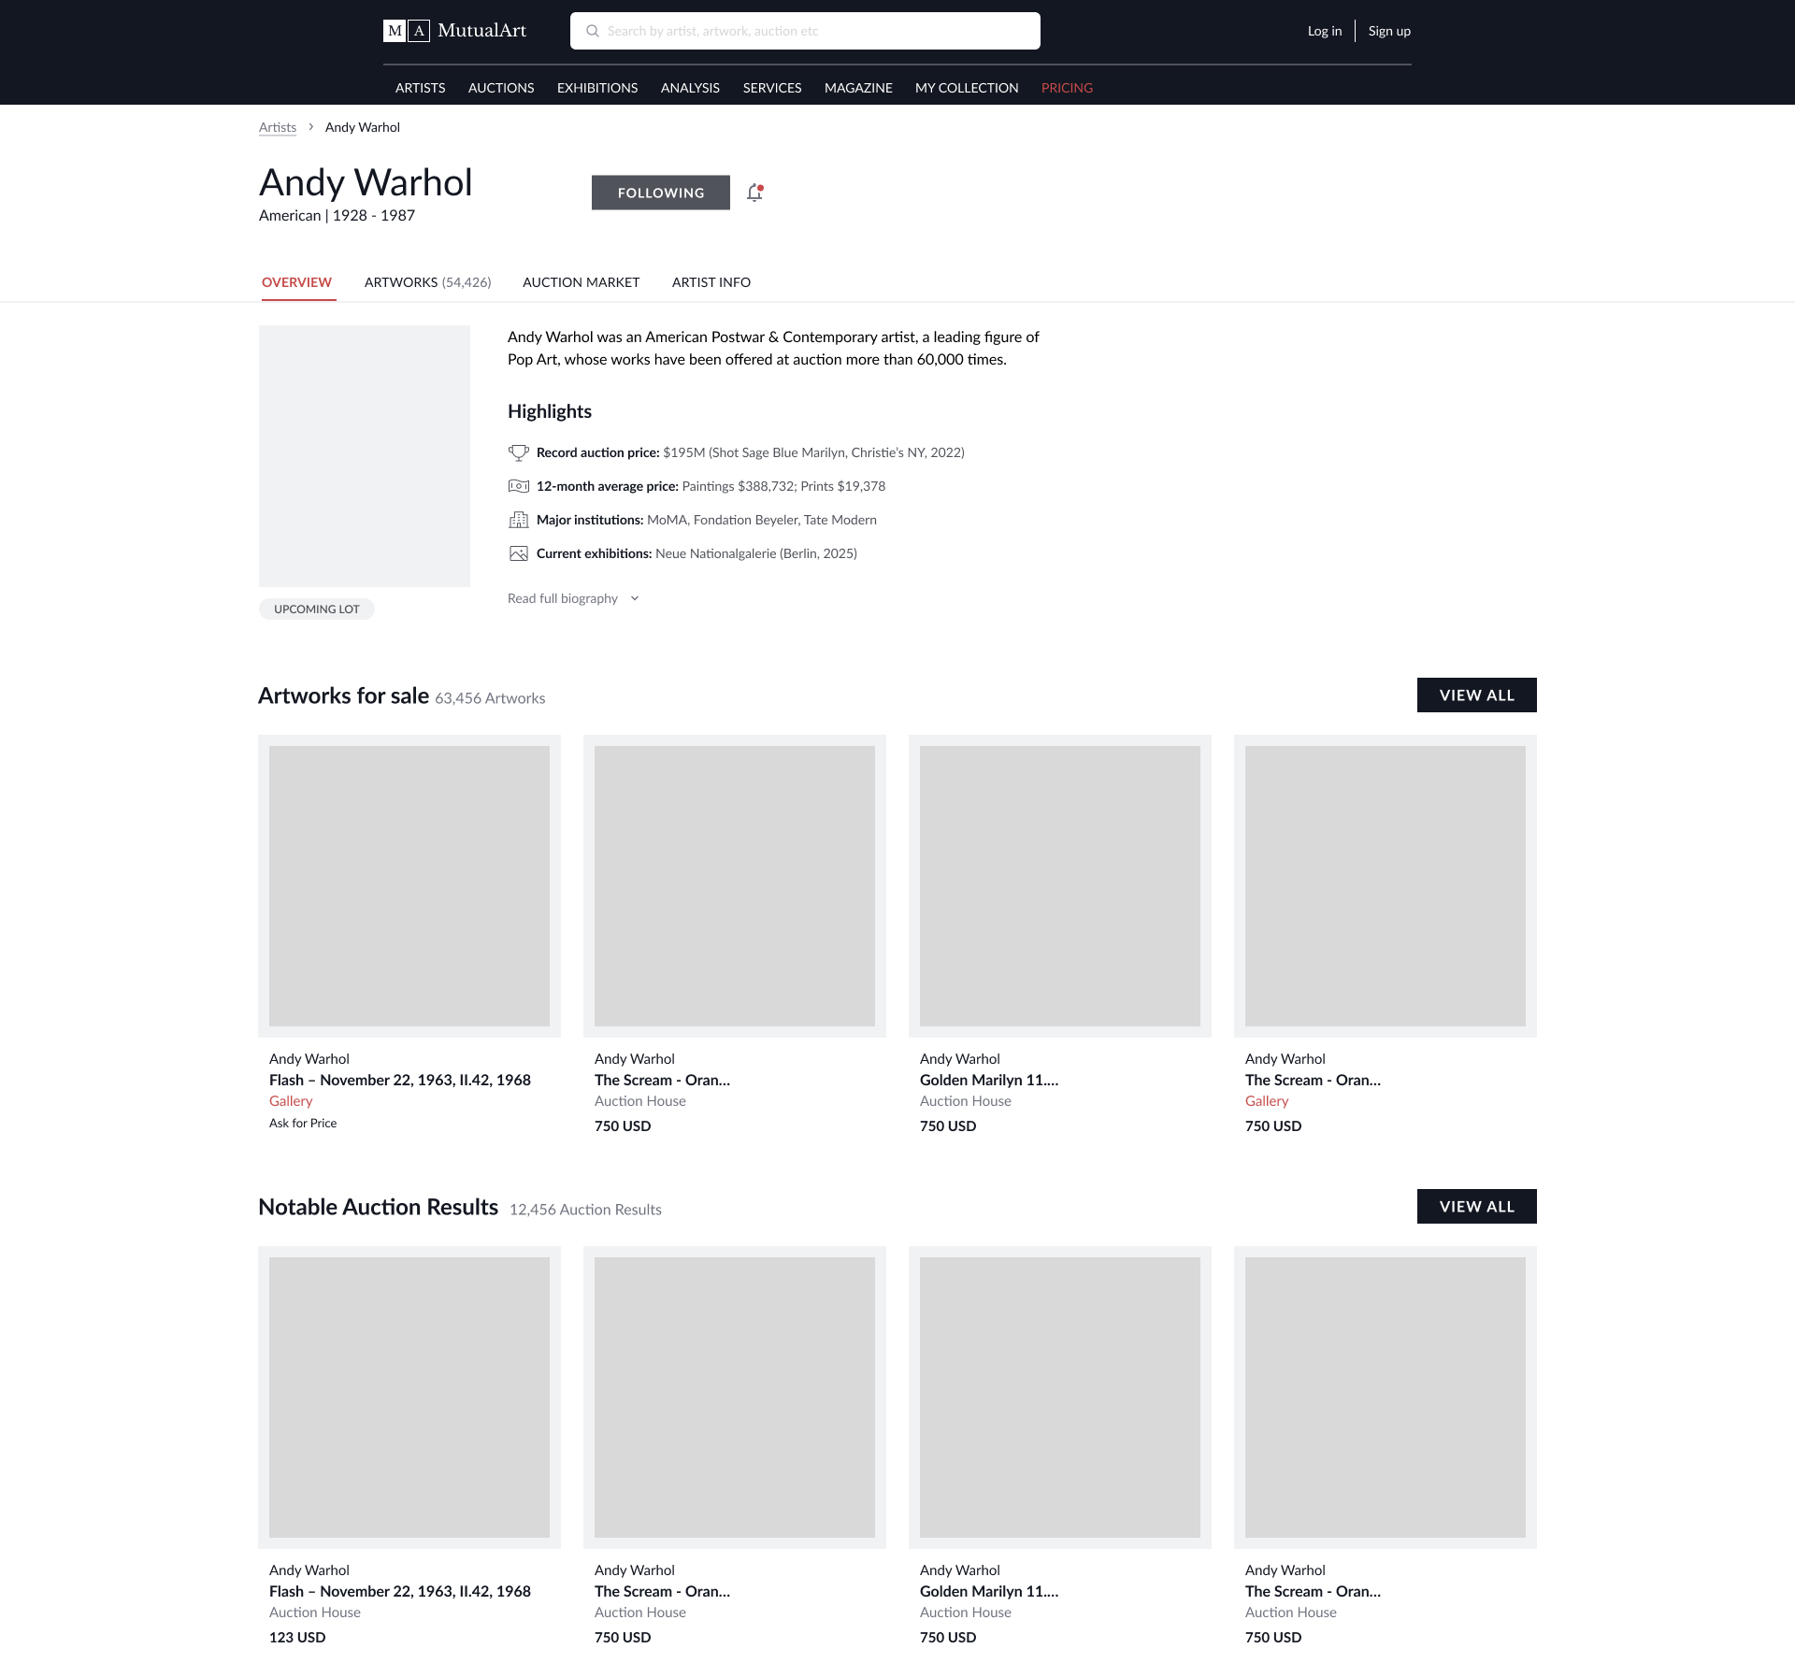Switch to the ARTIST INFO tab
Screen dimensions: 1795x1677
point(711,282)
